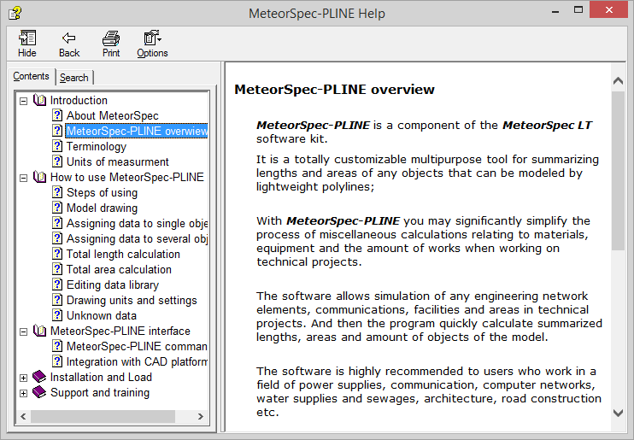Select the Introduction book label
This screenshot has width=634, height=440.
click(x=79, y=100)
